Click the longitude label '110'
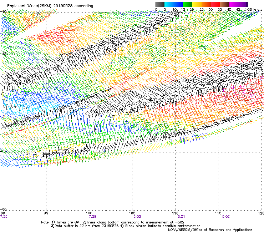This screenshot has height=232, width=264. coord(175,213)
